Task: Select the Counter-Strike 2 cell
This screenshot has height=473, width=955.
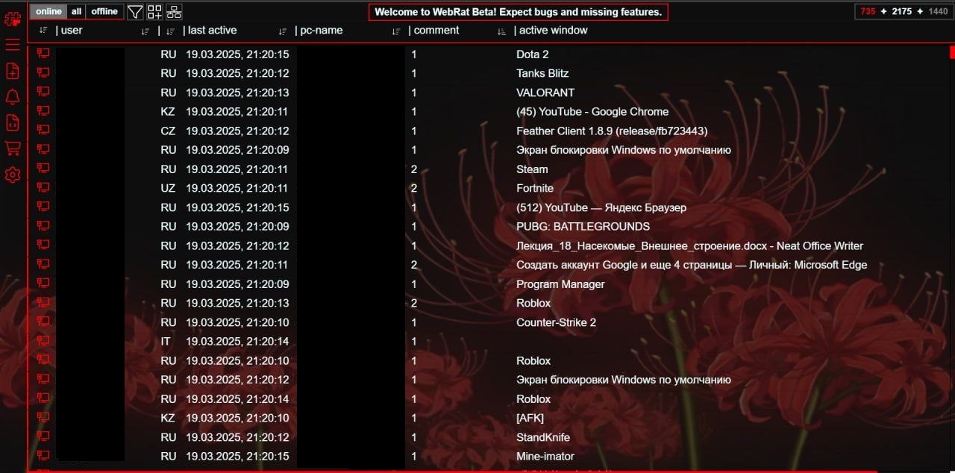Action: pos(556,322)
